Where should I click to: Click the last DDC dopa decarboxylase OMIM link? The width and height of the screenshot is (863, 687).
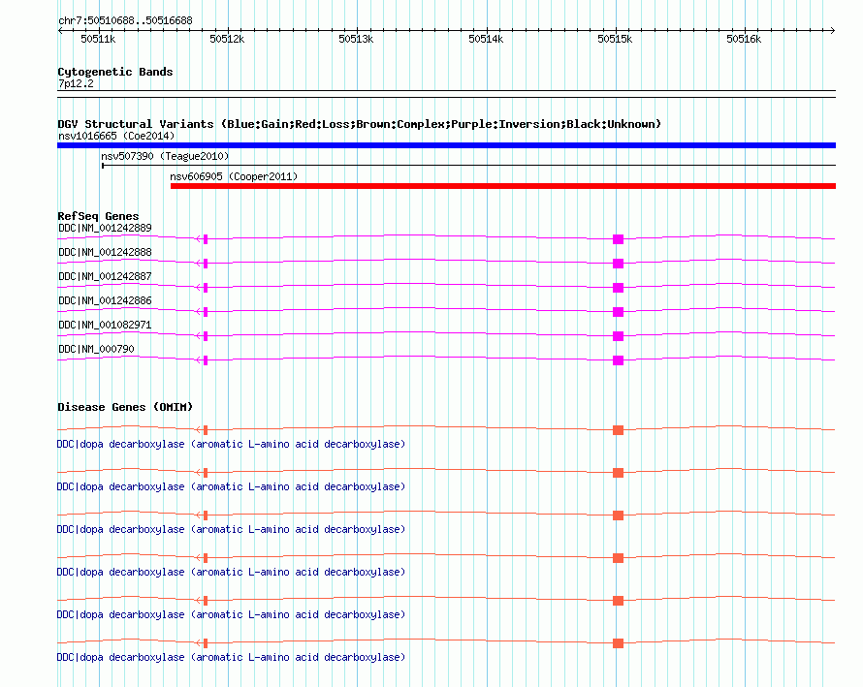pos(231,658)
